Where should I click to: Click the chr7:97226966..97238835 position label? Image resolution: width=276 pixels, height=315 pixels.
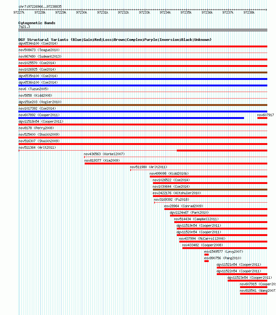40,7
